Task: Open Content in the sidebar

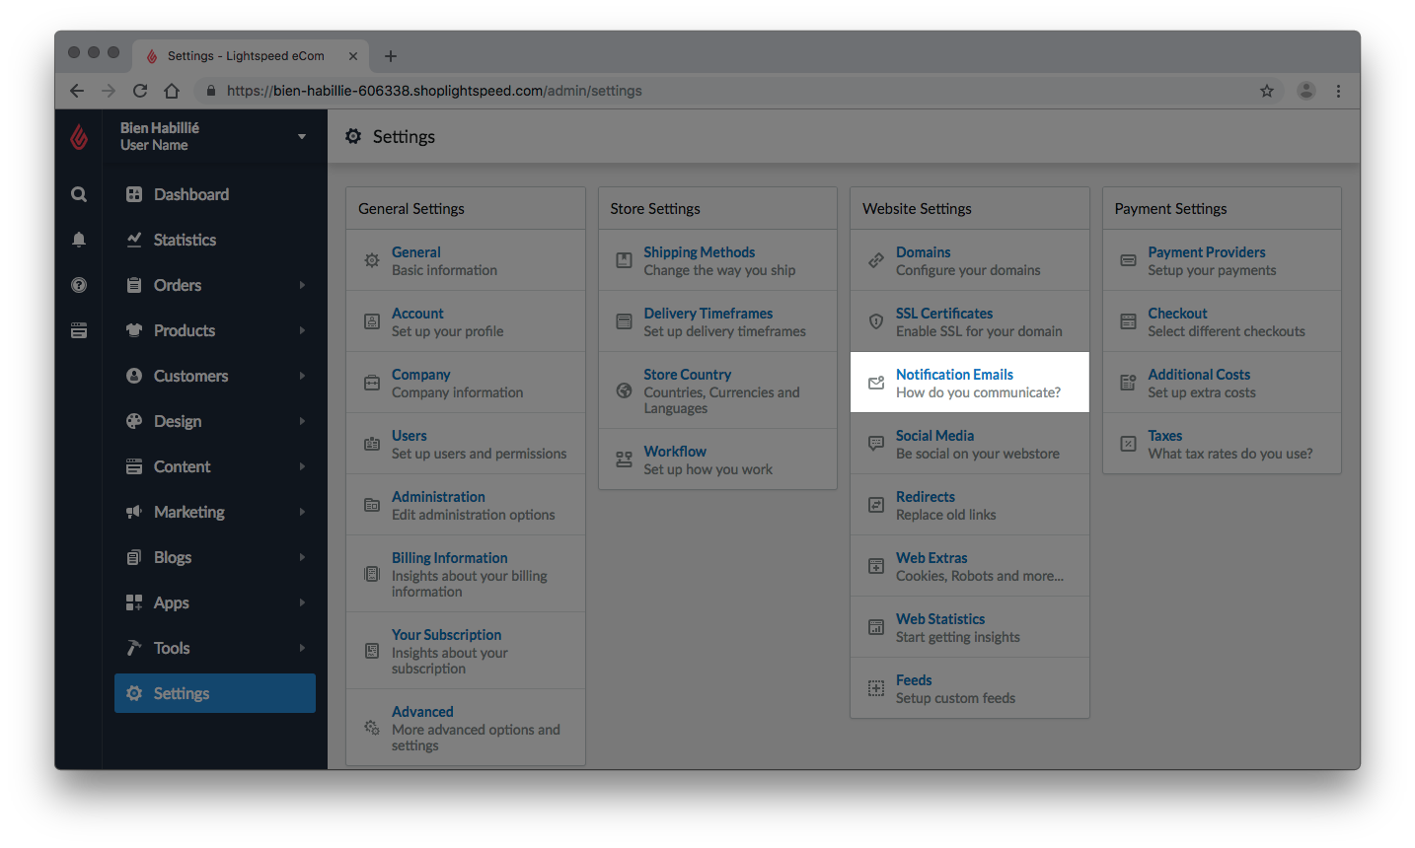Action: click(182, 466)
